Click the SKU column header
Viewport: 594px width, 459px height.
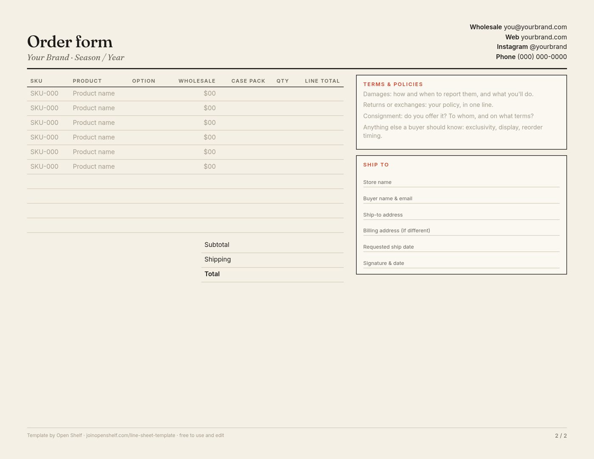click(x=36, y=81)
